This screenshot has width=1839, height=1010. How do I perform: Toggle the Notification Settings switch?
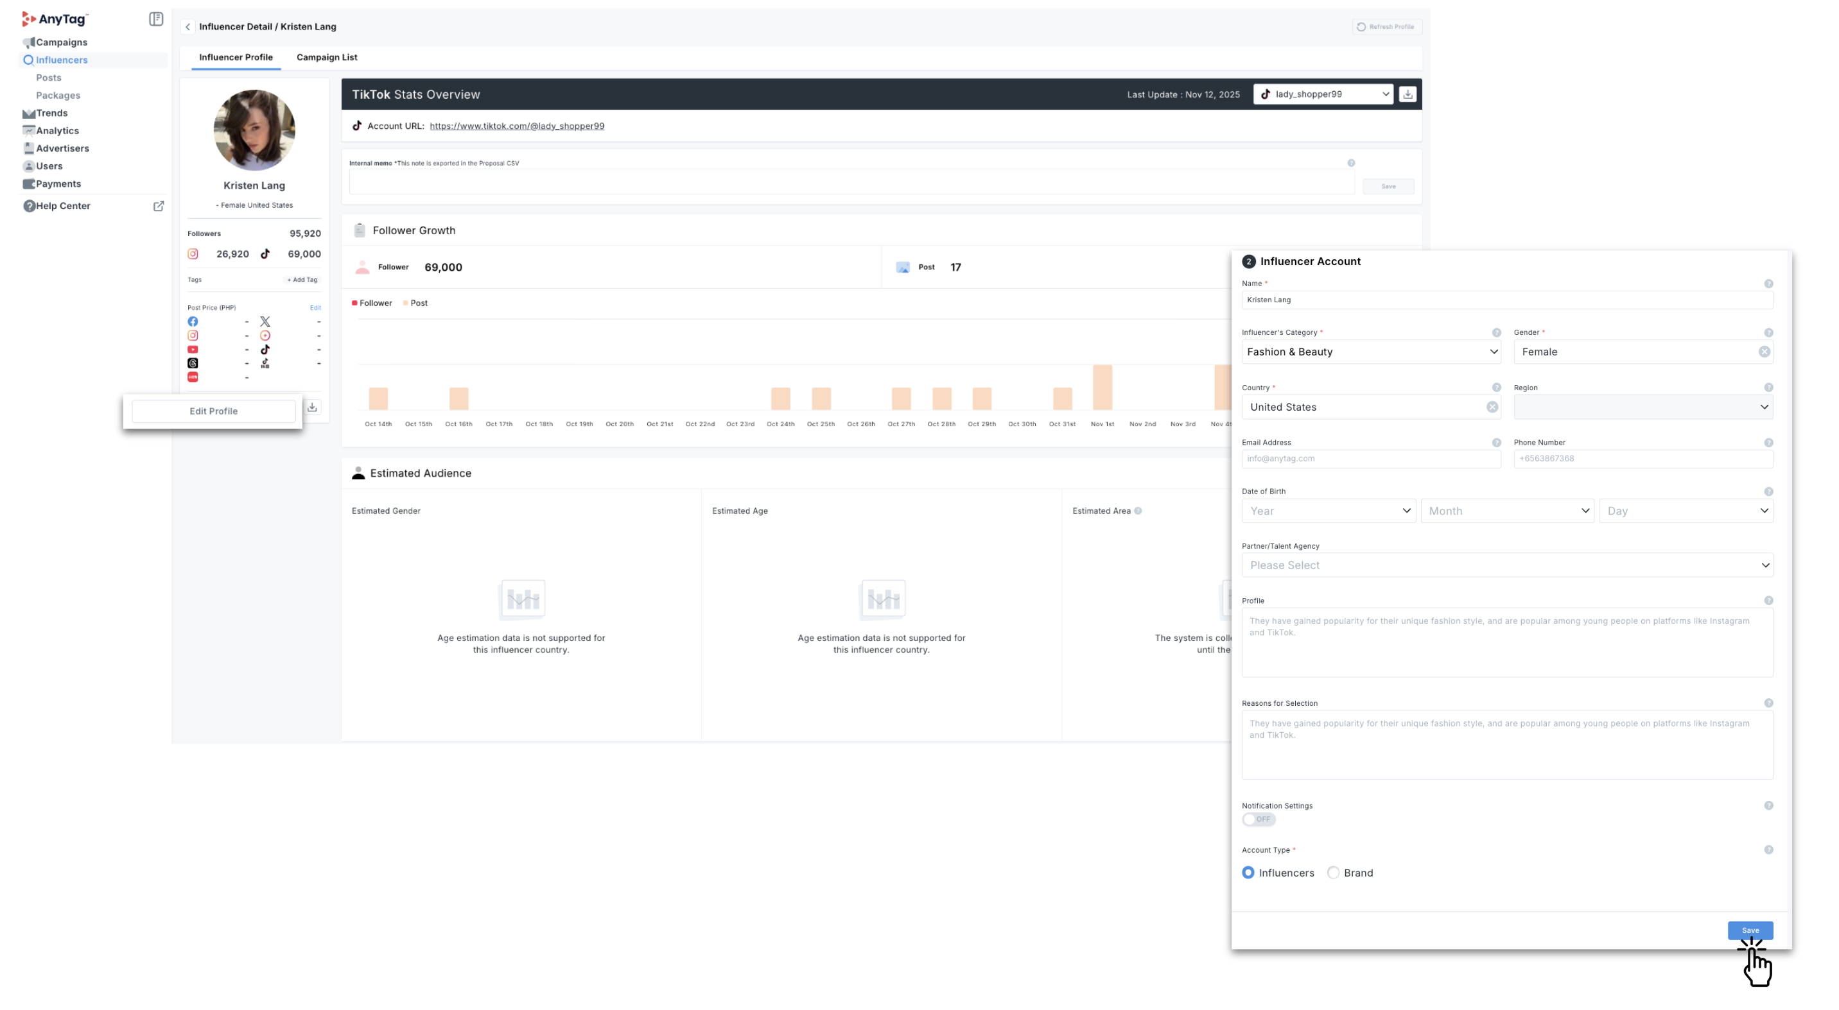[x=1258, y=819]
